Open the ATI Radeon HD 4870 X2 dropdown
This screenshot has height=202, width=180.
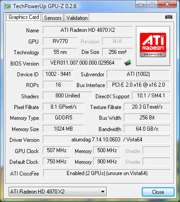point(58,192)
